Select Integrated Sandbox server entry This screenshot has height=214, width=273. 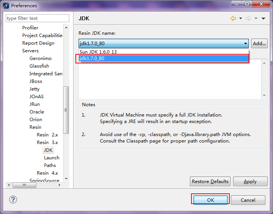point(46,74)
